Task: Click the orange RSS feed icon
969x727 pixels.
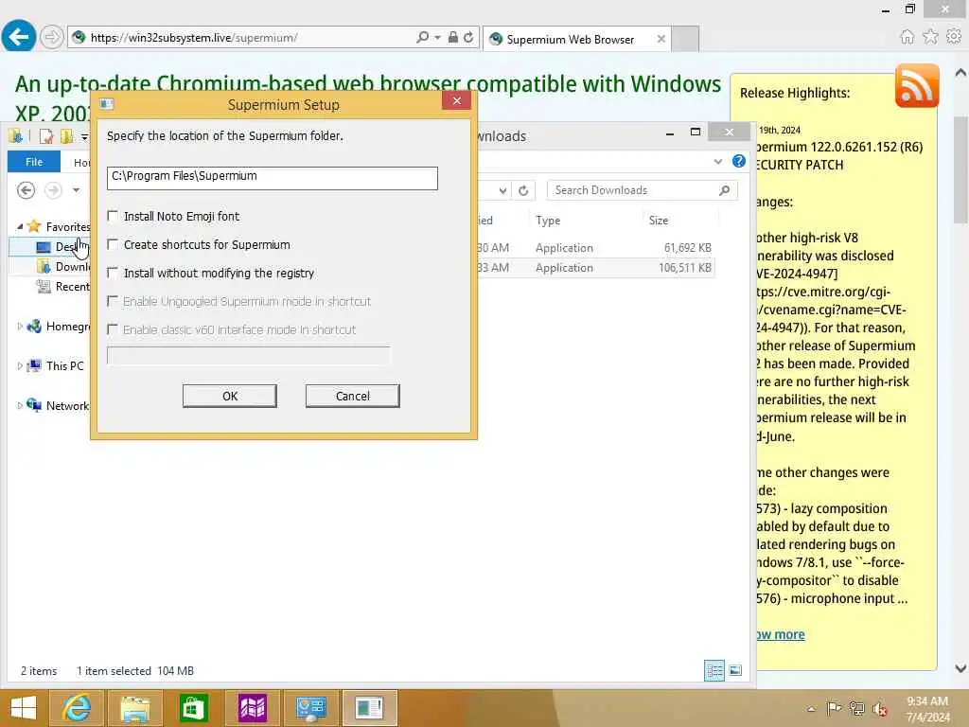Action: 917,85
